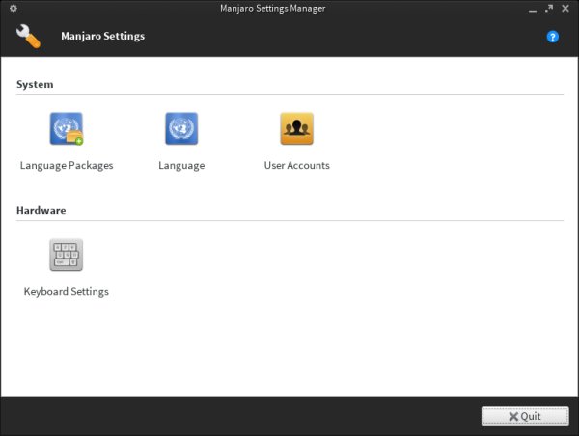Select the "User Accounts" text label
Image resolution: width=579 pixels, height=436 pixels.
point(296,165)
